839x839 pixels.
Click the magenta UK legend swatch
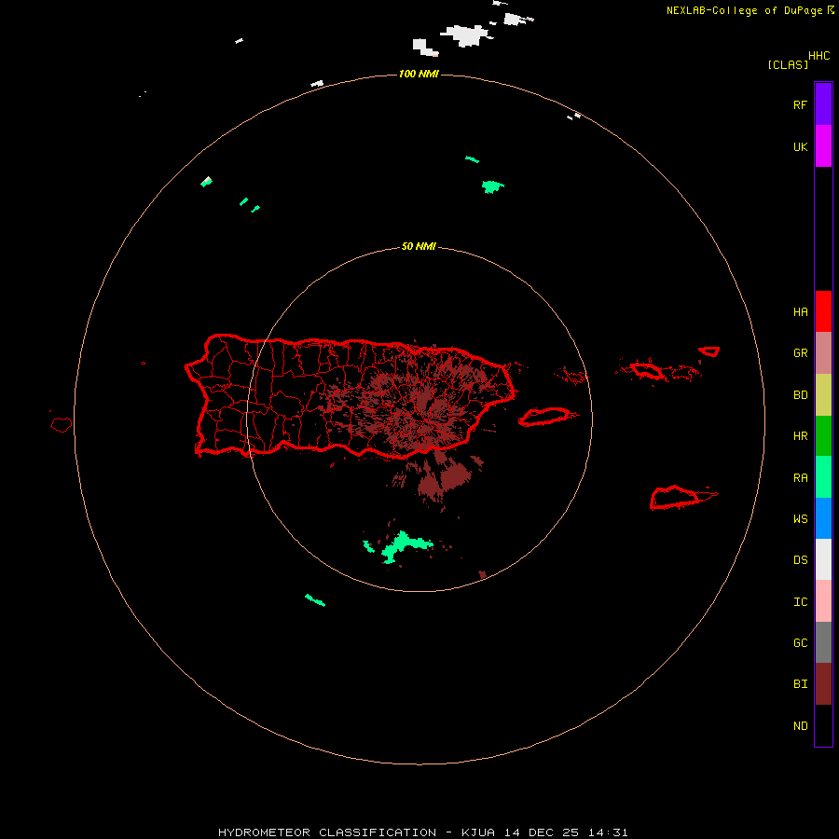point(823,146)
